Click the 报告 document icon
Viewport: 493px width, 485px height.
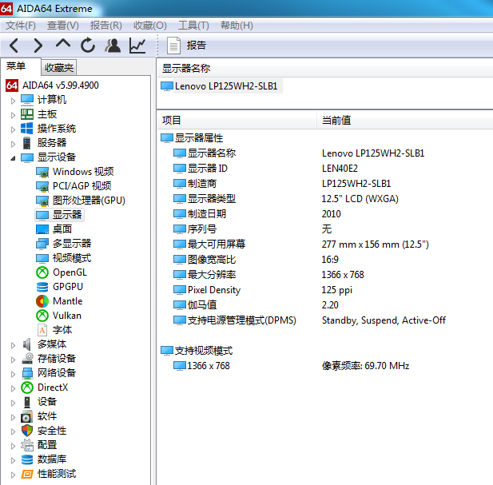pos(173,46)
